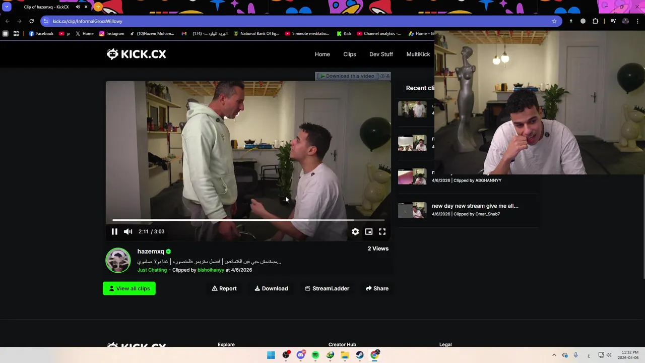The width and height of the screenshot is (645, 363).
Task: Open the Instagram bookmark
Action: tap(112, 34)
